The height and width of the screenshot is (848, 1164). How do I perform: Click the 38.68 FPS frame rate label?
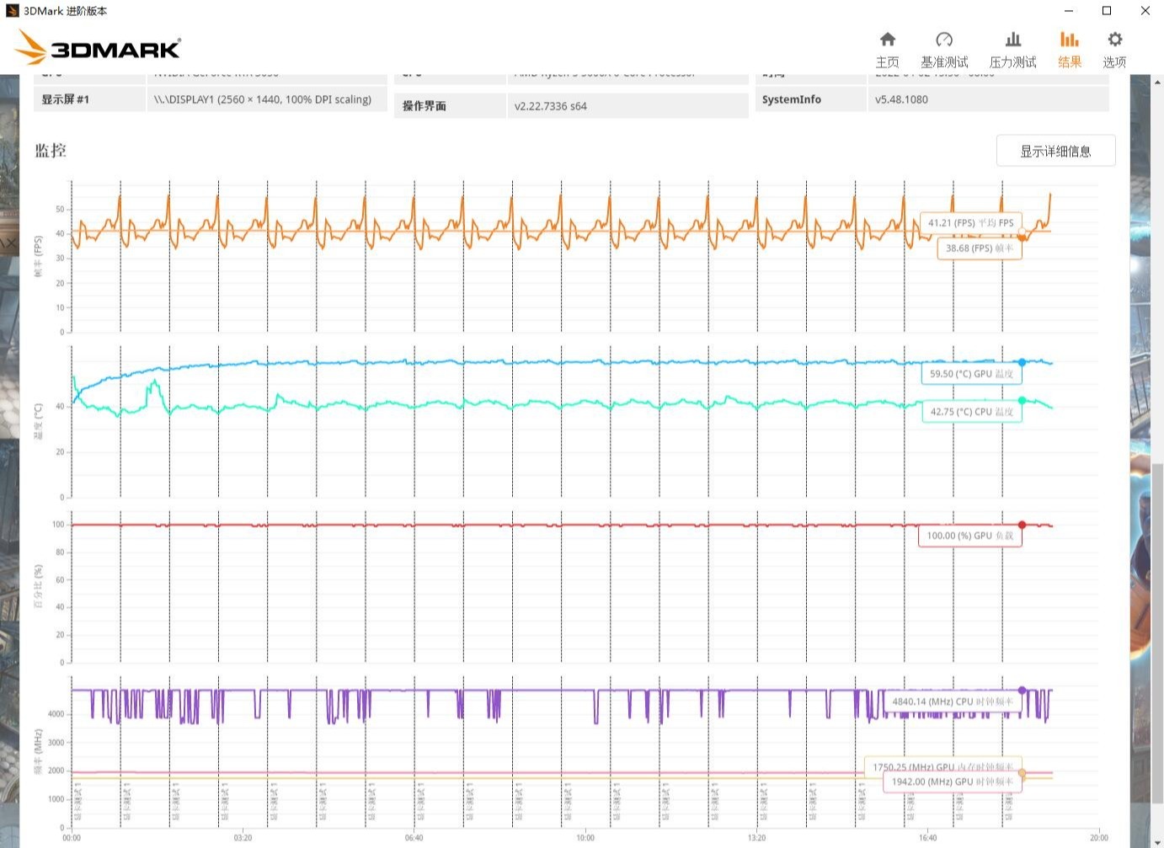[979, 248]
